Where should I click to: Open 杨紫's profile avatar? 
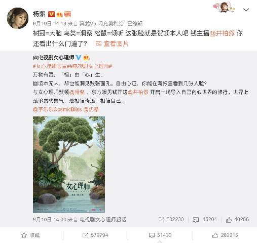point(18,18)
